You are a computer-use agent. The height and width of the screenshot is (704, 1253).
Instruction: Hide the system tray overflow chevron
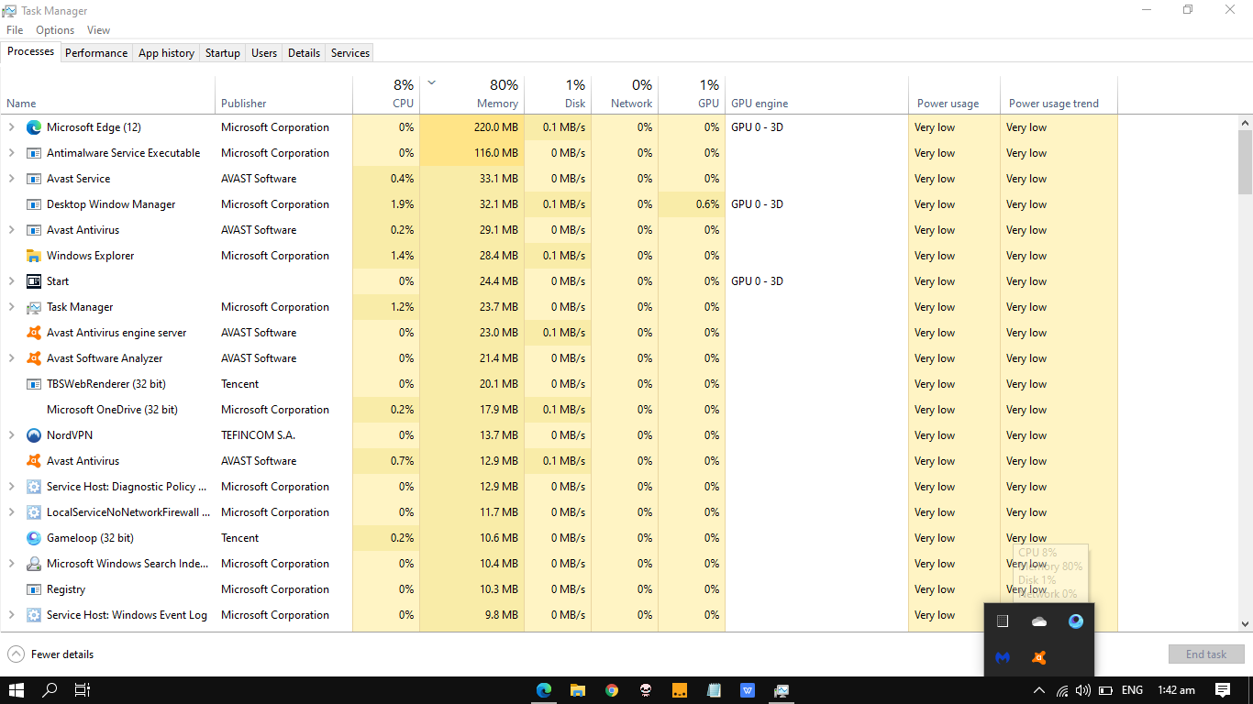(x=1039, y=690)
